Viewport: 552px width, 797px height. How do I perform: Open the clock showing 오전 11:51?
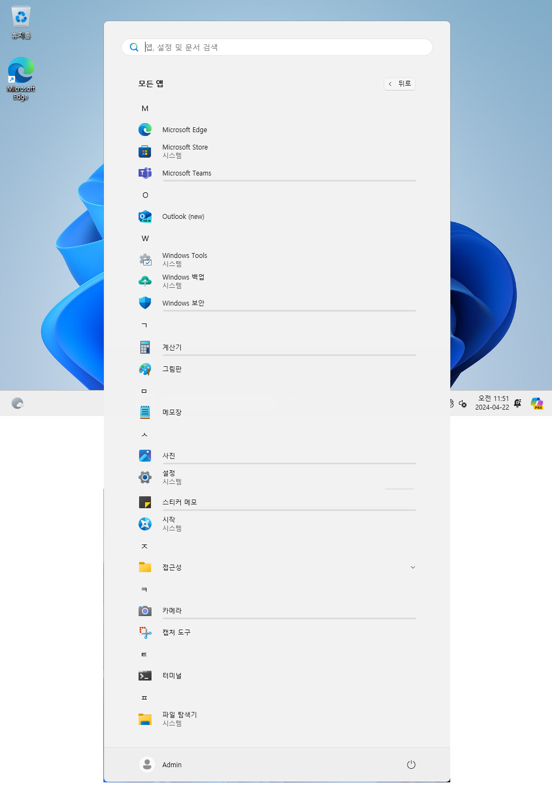pos(492,403)
